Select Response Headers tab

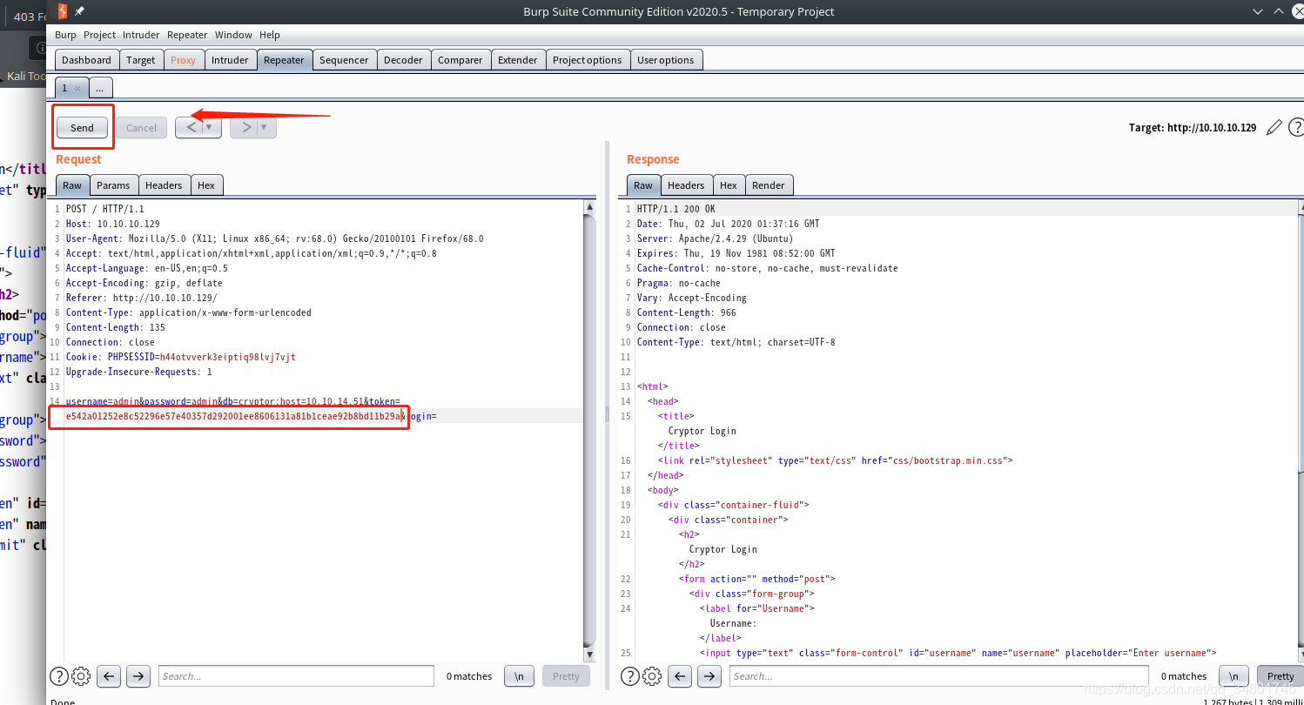point(686,185)
